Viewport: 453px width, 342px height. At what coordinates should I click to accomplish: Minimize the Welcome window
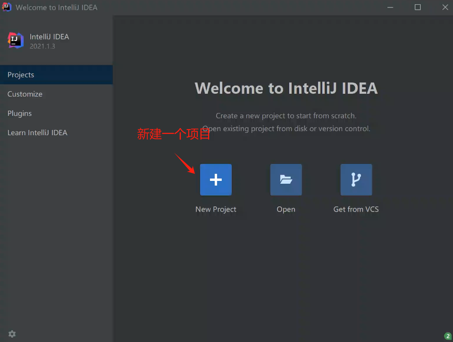coord(390,7)
